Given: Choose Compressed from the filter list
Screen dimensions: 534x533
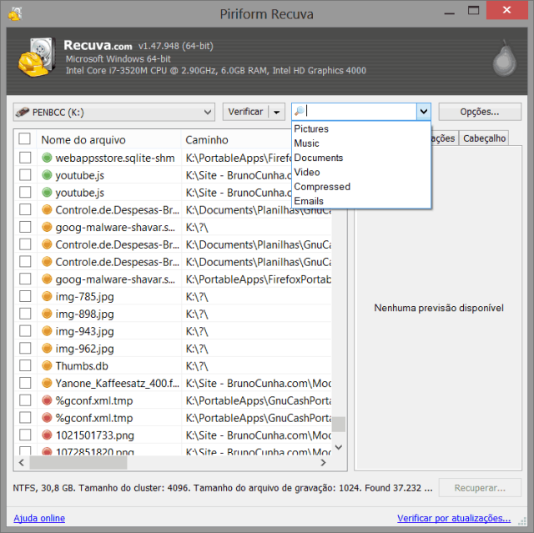Looking at the screenshot, I should point(322,187).
